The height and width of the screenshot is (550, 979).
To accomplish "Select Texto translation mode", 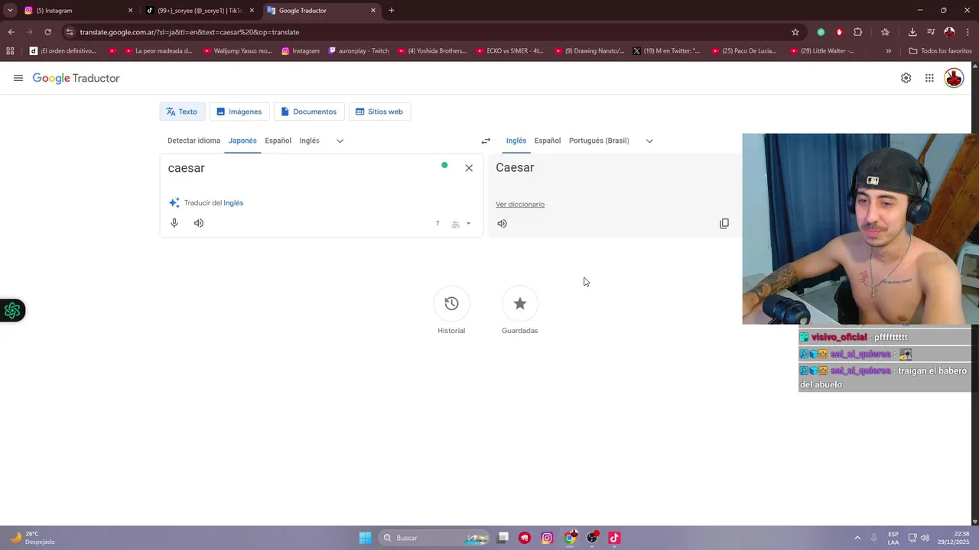I will coord(182,112).
